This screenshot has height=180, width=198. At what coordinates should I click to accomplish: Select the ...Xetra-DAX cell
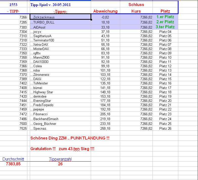pos(60,44)
